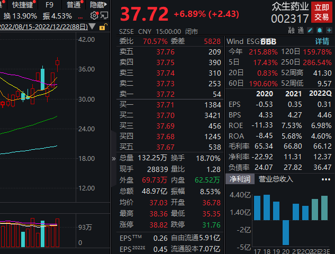Expand the date range dropdown triangle
The image size is (335, 254).
point(92,26)
